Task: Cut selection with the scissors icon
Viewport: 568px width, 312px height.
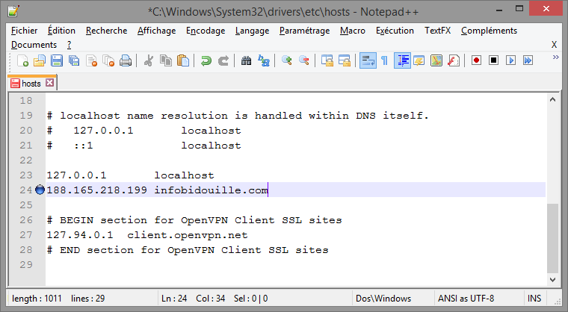Action: 148,60
